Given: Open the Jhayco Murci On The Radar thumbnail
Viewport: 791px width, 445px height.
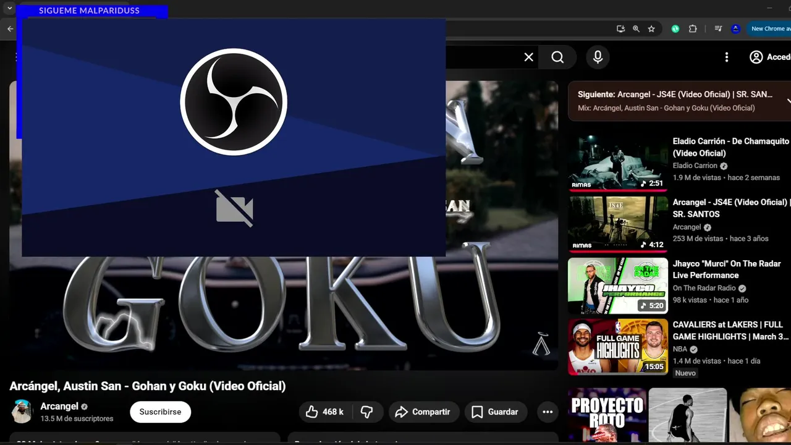Looking at the screenshot, I should click(x=618, y=286).
